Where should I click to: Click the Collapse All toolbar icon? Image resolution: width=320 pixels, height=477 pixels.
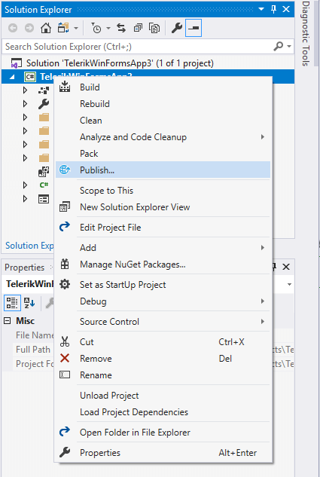pyautogui.click(x=139, y=29)
